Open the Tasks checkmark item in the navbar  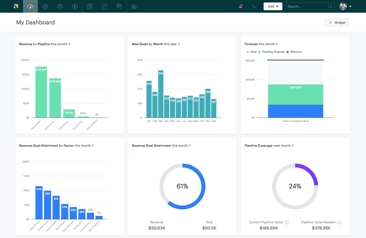coord(104,6)
